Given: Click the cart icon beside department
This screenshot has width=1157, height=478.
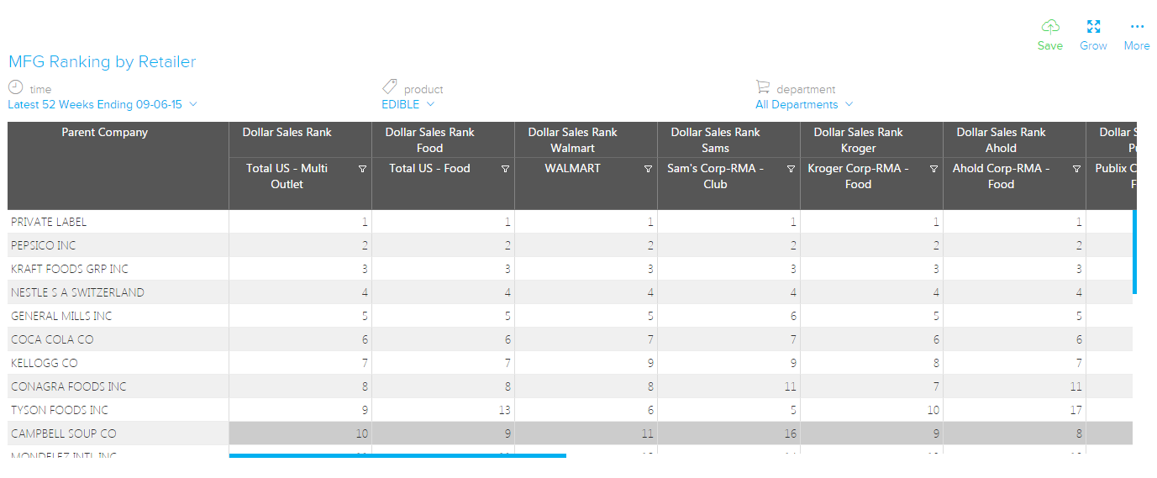Looking at the screenshot, I should [x=763, y=87].
